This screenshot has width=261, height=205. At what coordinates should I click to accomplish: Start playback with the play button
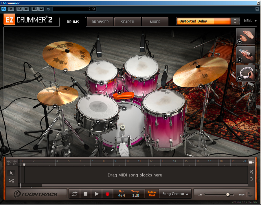tap(97, 194)
